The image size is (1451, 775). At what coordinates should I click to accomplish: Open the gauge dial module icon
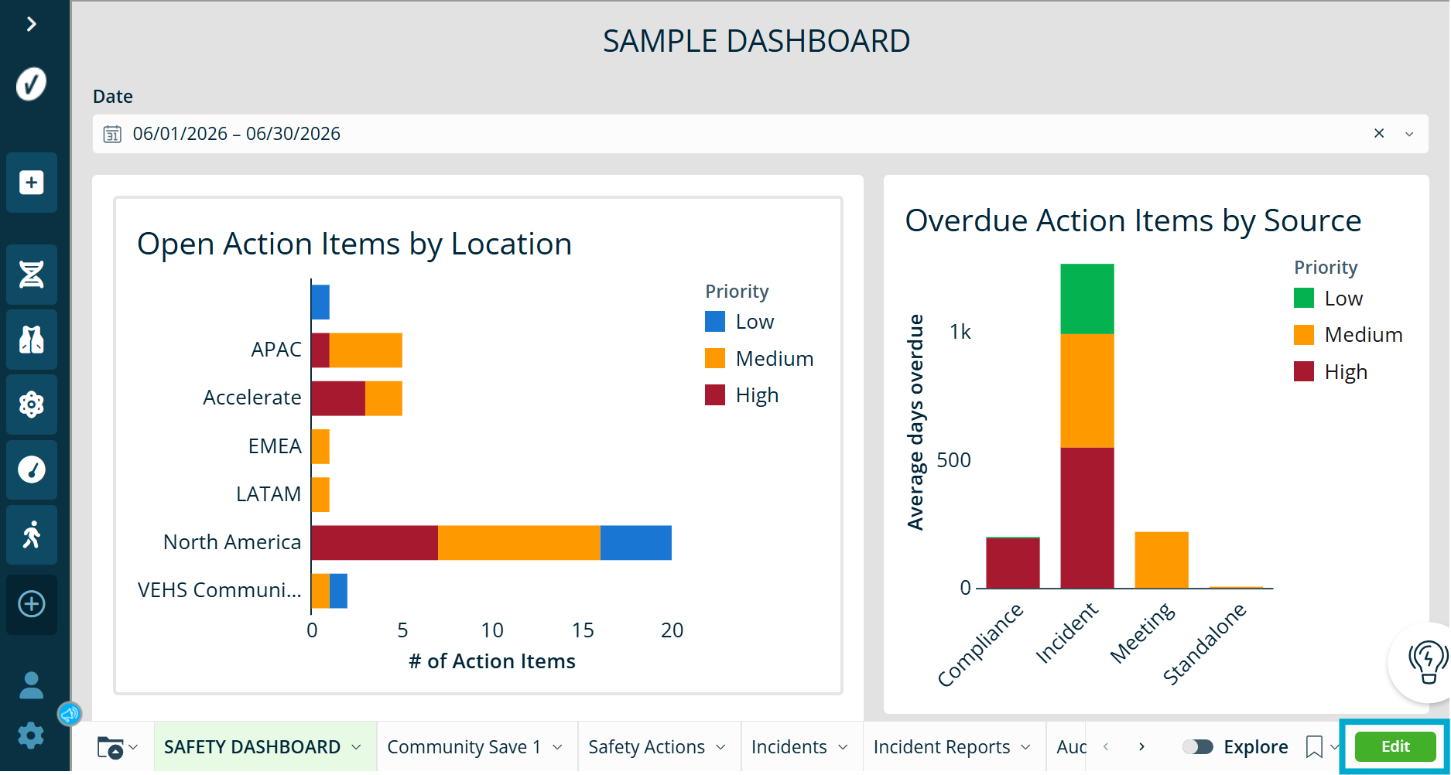(x=32, y=469)
